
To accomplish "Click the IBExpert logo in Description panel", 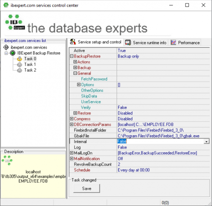I will point(7,161).
